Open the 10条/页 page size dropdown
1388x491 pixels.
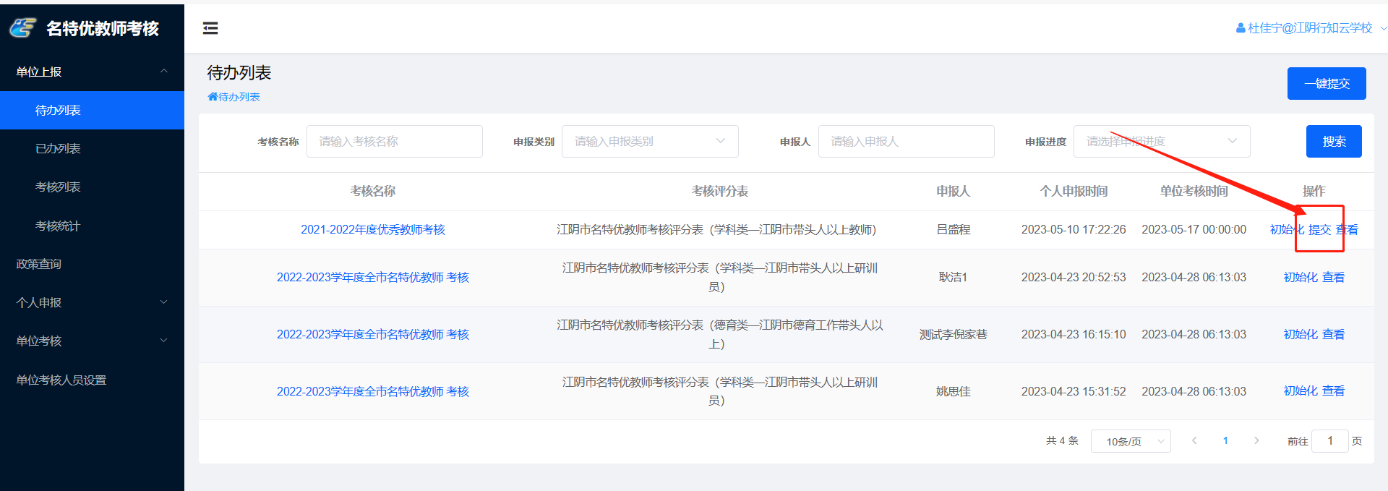click(x=1130, y=441)
